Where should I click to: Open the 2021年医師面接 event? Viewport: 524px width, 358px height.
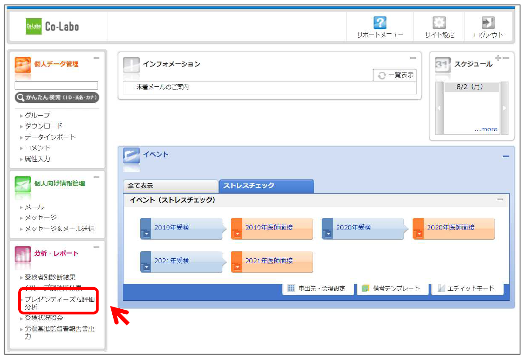point(272,262)
